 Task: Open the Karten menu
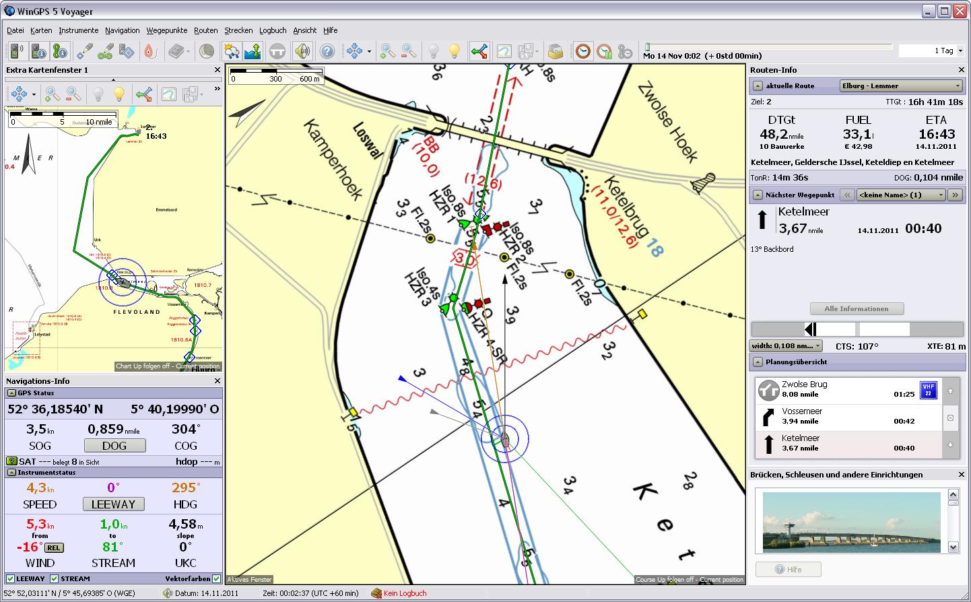(x=41, y=30)
